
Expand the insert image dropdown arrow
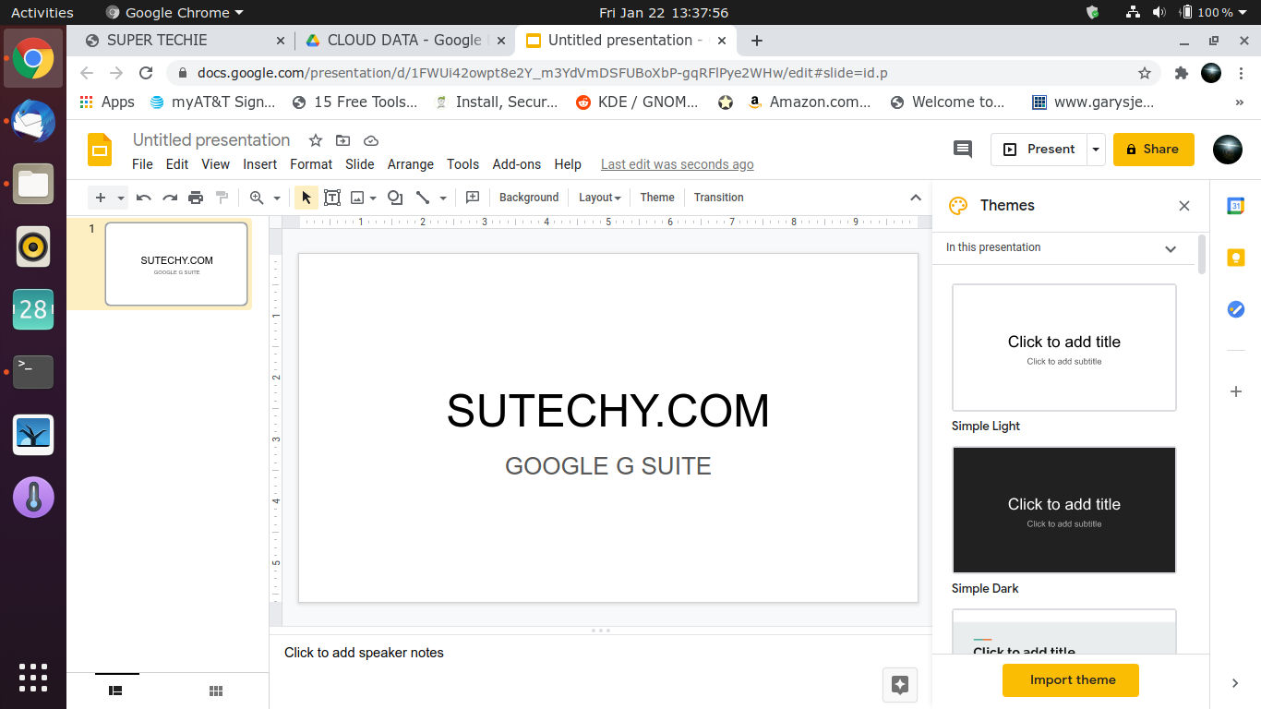(x=373, y=198)
